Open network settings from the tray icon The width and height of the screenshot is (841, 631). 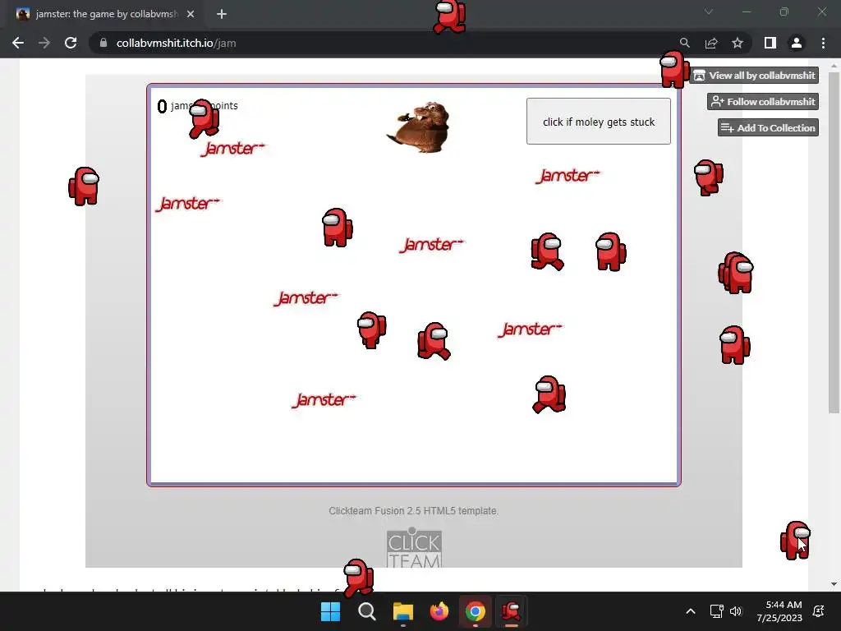click(716, 611)
